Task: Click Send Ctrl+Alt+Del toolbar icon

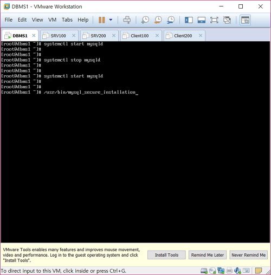Action: 127,20
